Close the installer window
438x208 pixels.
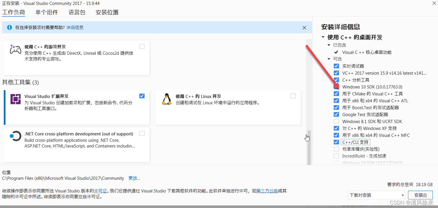434,3
